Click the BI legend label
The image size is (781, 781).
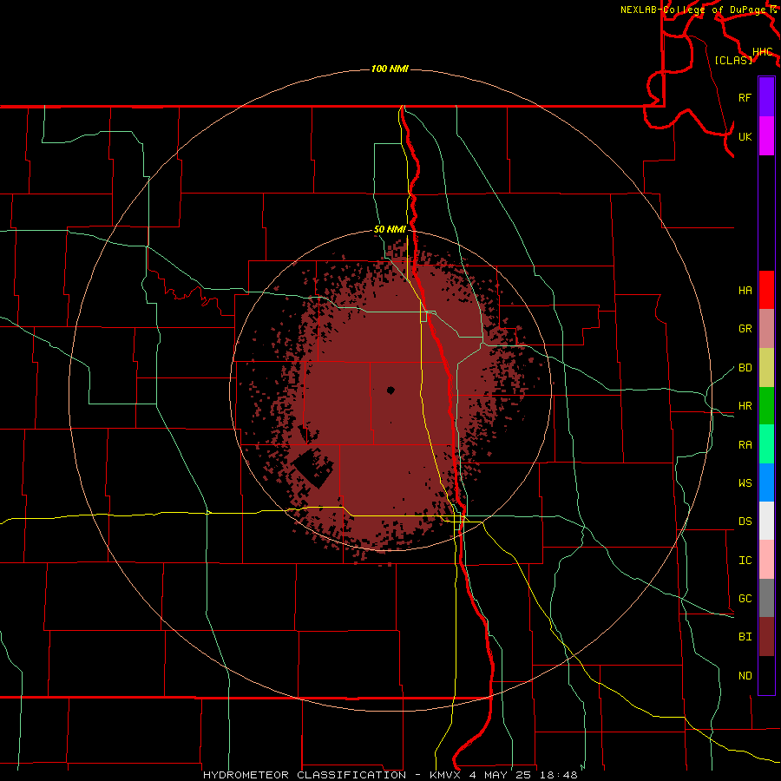[x=745, y=637]
